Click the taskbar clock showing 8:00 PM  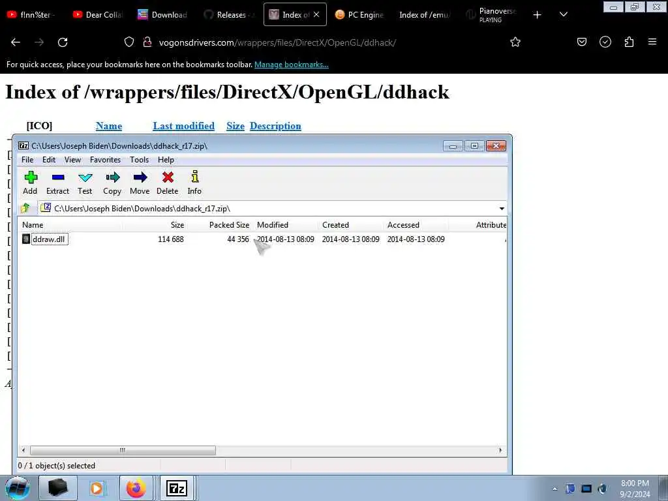(635, 489)
